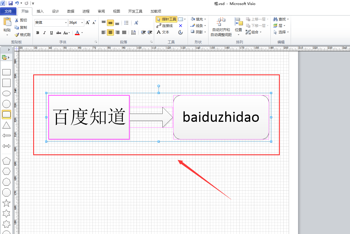
Task: Activate the 格式刷 (Format Painter)
Action: [22, 35]
